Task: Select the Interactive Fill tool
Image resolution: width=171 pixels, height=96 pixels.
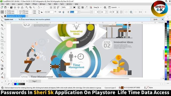Action: coord(2,77)
